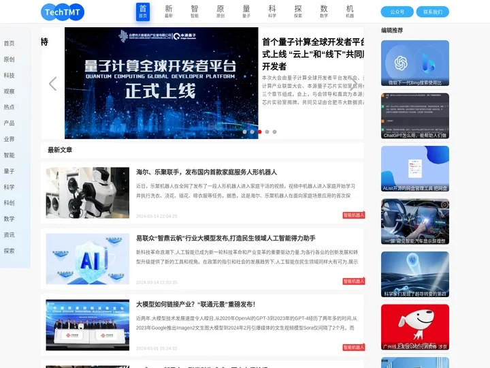490x368 pixels.
Task: Open 产品 in the left sidebar
Action: coord(9,123)
